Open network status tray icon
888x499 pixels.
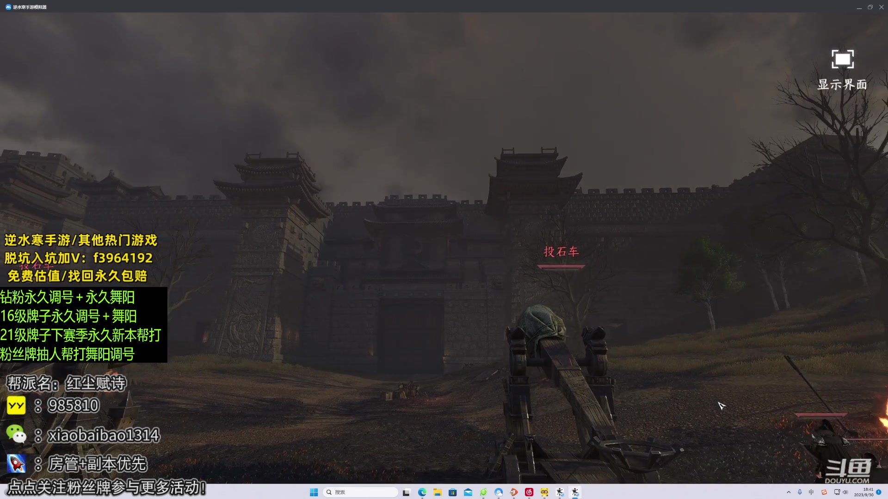[x=837, y=492]
